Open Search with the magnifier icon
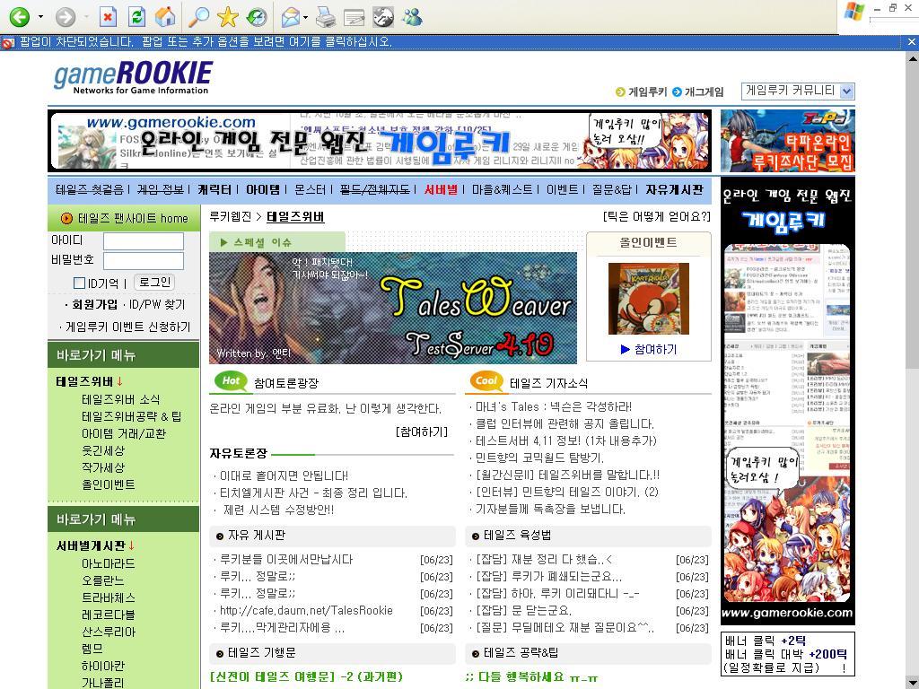 click(x=198, y=16)
